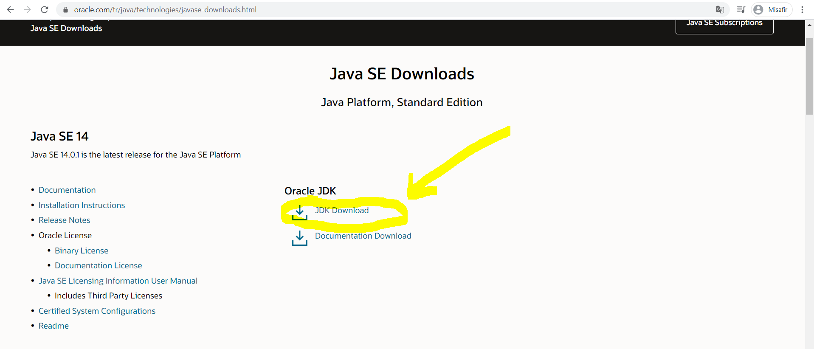Open the Documentation link
814x349 pixels.
coord(67,190)
